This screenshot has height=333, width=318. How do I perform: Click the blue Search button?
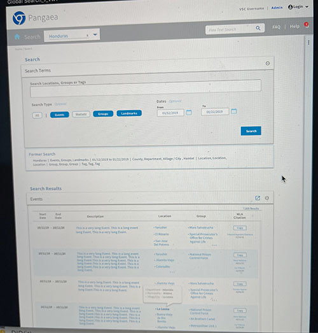click(x=251, y=131)
